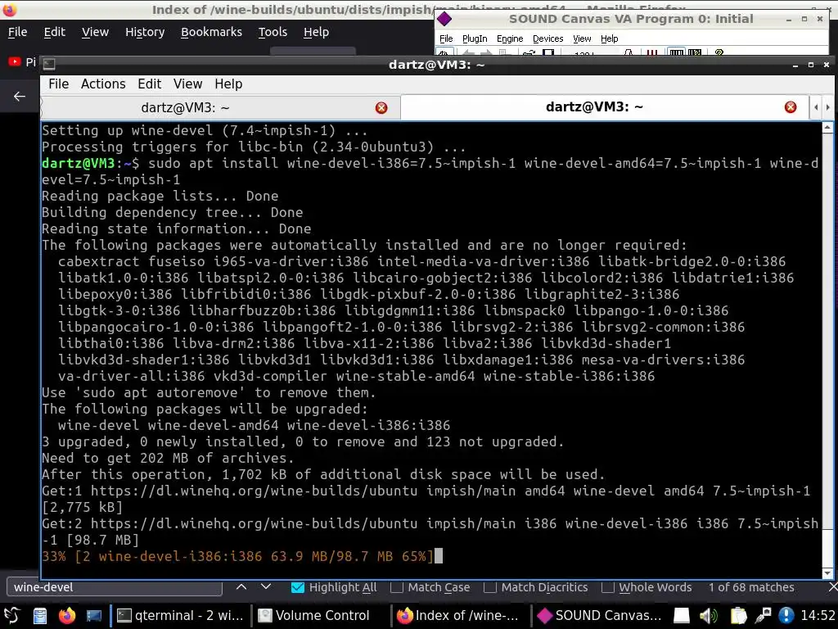Click the terminal scrollbar's down arrow
The width and height of the screenshot is (838, 629).
click(827, 572)
